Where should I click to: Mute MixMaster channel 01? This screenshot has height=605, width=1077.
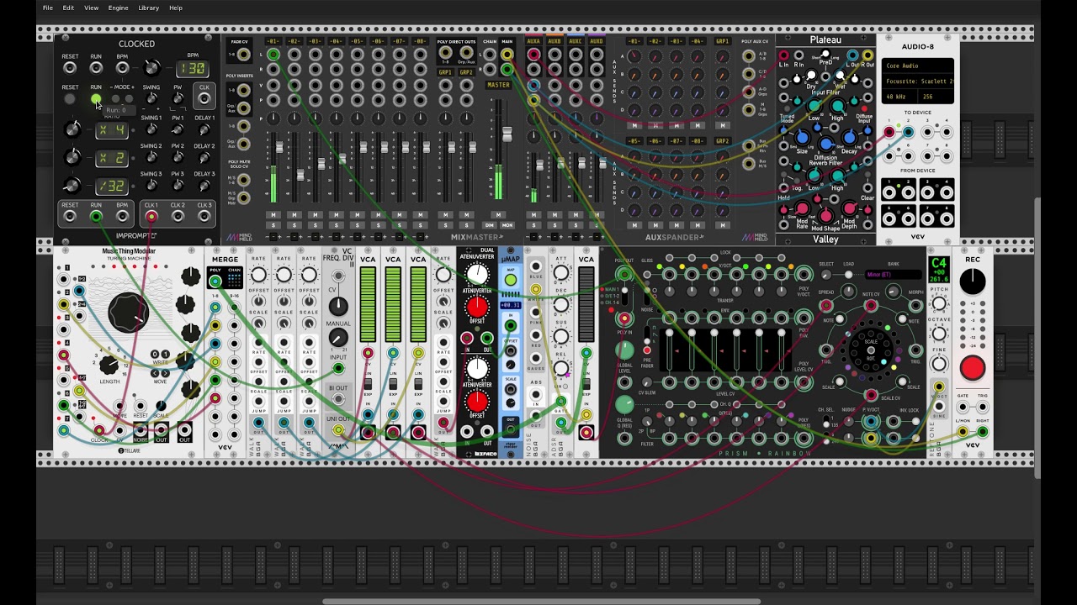273,215
